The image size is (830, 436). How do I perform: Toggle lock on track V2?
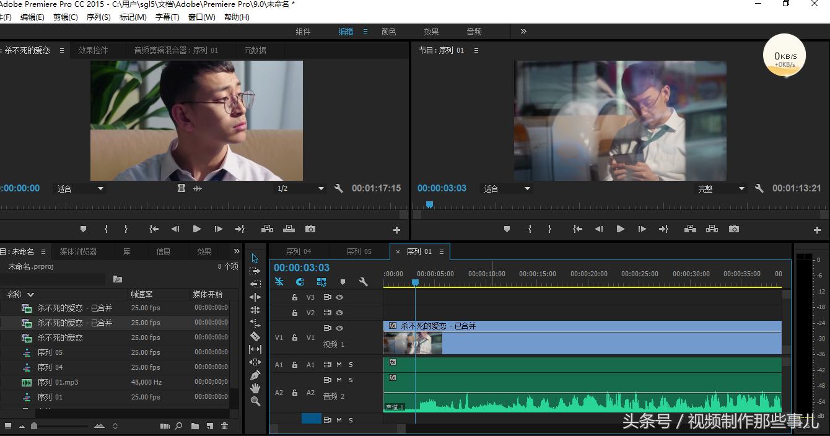pyautogui.click(x=295, y=313)
